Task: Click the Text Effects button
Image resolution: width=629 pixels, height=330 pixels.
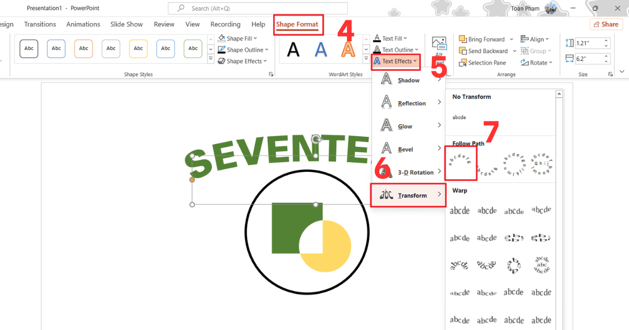Action: 396,61
